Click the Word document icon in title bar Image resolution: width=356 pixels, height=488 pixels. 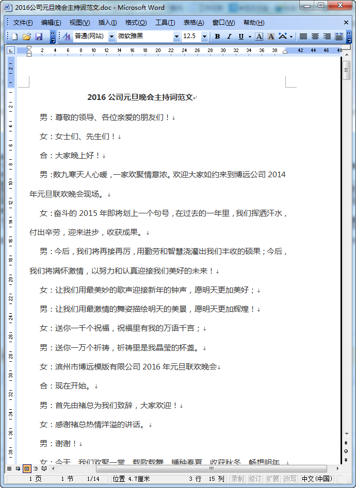point(8,7)
